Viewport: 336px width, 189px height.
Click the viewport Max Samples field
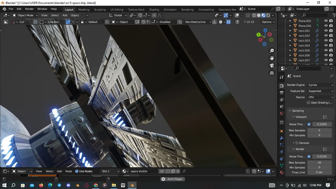point(319,130)
